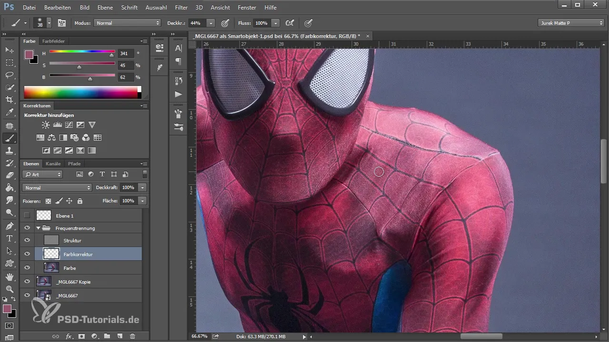Open the Bearbeiten menu
This screenshot has width=609, height=342.
[58, 8]
